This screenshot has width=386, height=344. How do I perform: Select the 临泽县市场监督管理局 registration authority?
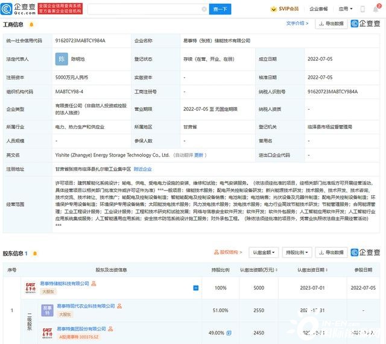pos(330,127)
